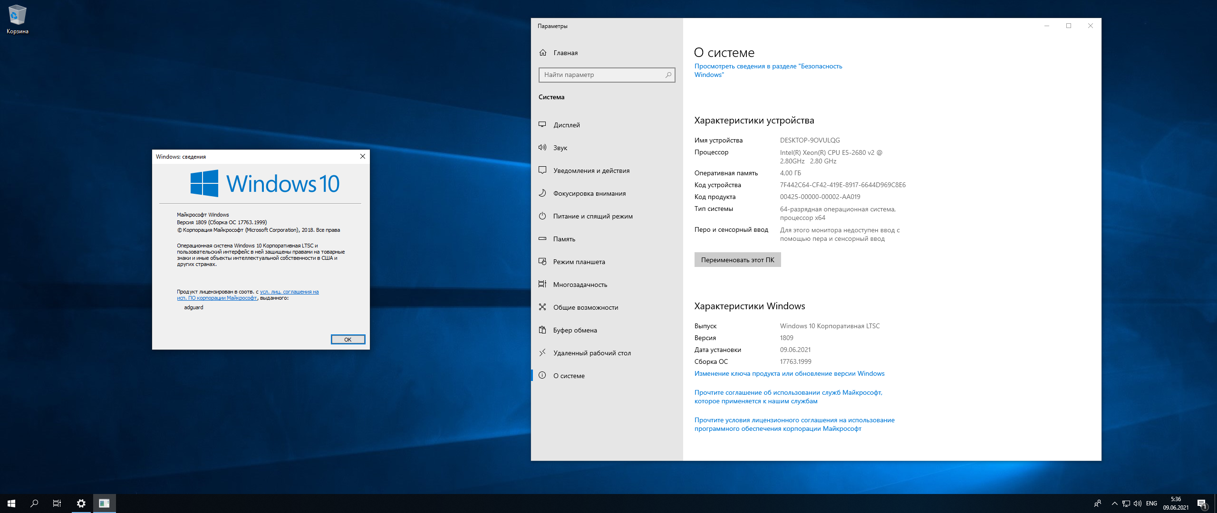Click the edition Windows 10 Корпоративная LTSC

coord(830,326)
